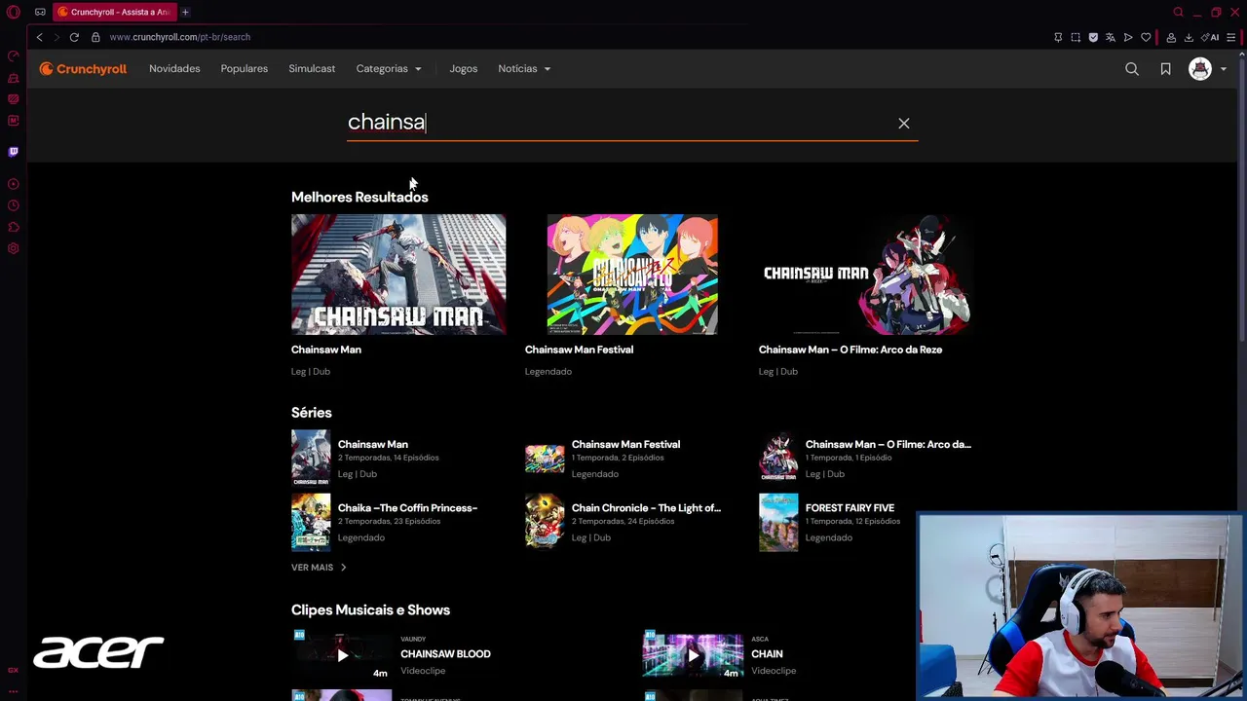Open Chainsaw Man Festival title under Melhores Resultados
This screenshot has width=1247, height=701.
tap(579, 350)
